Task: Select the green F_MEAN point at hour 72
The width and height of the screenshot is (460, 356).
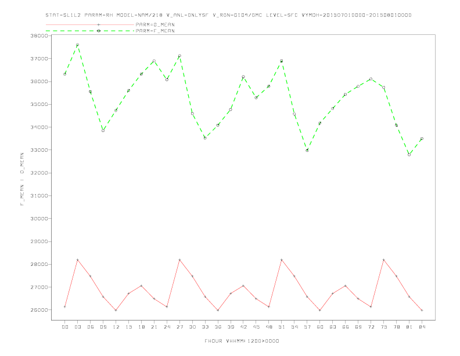Action: click(371, 79)
